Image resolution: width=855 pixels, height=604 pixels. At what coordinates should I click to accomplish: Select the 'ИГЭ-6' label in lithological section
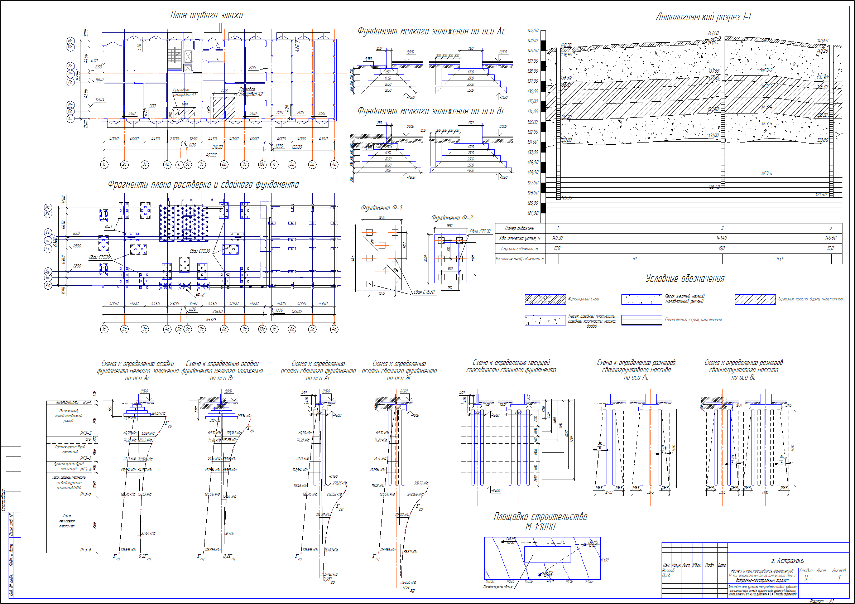(x=767, y=174)
